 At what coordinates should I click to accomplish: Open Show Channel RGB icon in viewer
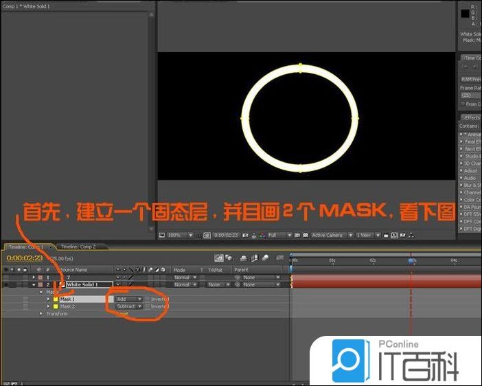(262, 236)
